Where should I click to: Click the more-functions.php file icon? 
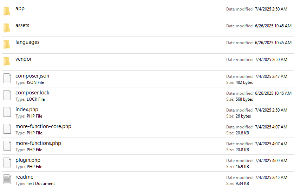(x=7, y=146)
